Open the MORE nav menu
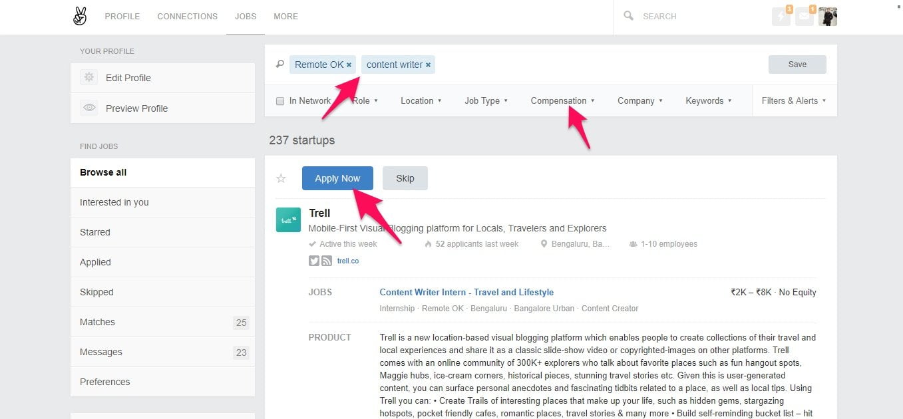Image resolution: width=903 pixels, height=419 pixels. 285,17
